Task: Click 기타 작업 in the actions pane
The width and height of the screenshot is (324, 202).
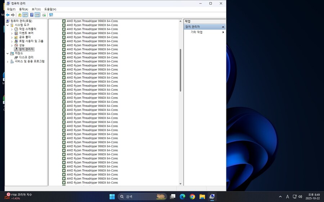Action: tap(197, 32)
